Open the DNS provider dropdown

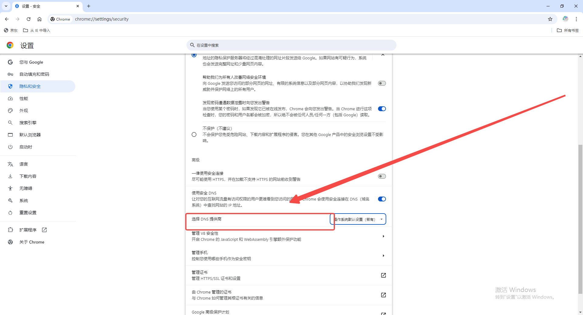tap(358, 219)
